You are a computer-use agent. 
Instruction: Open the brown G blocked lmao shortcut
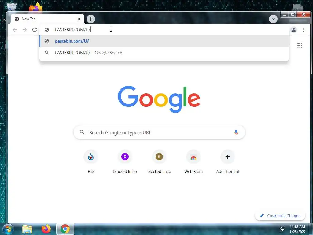tap(159, 162)
